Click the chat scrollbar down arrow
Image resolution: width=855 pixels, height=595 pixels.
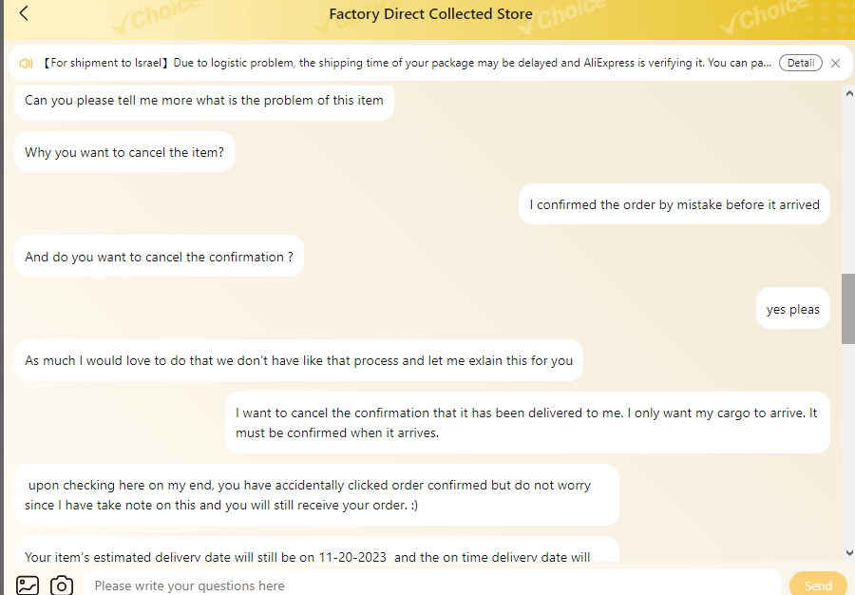(849, 553)
